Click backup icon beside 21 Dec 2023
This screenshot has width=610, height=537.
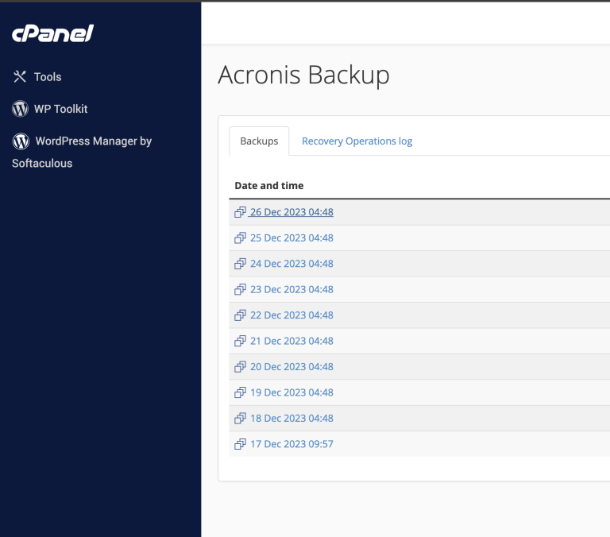tap(240, 341)
